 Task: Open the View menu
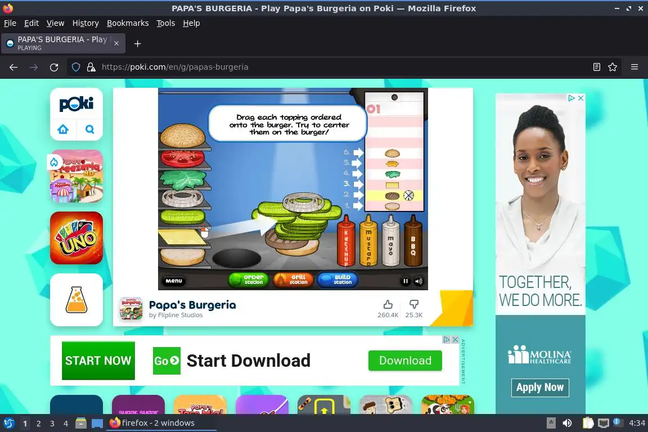tap(55, 23)
